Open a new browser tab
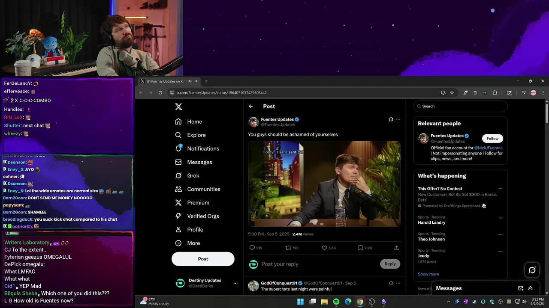The height and width of the screenshot is (308, 549). click(x=206, y=81)
